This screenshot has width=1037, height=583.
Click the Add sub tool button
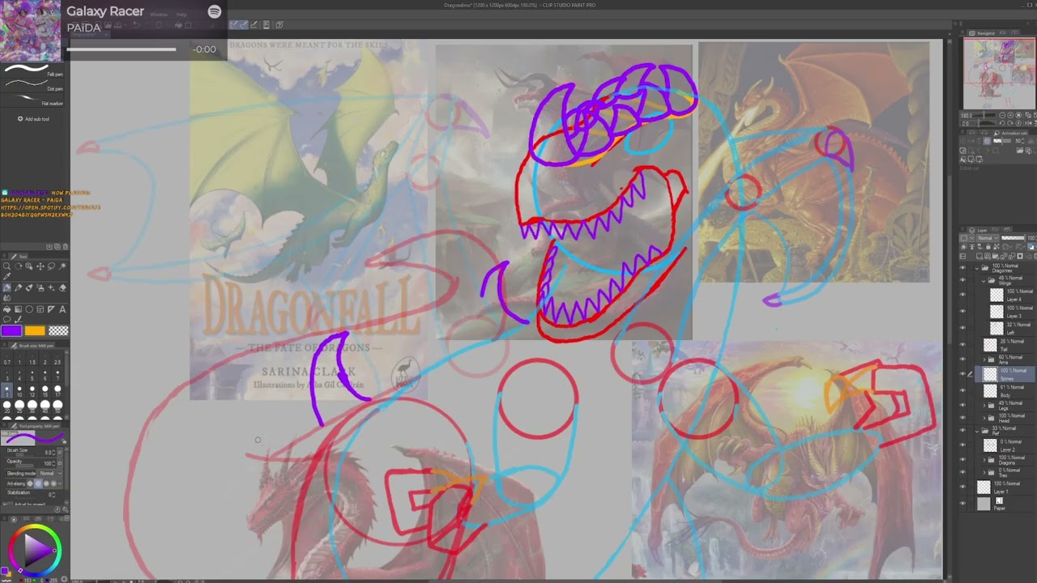[x=34, y=119]
